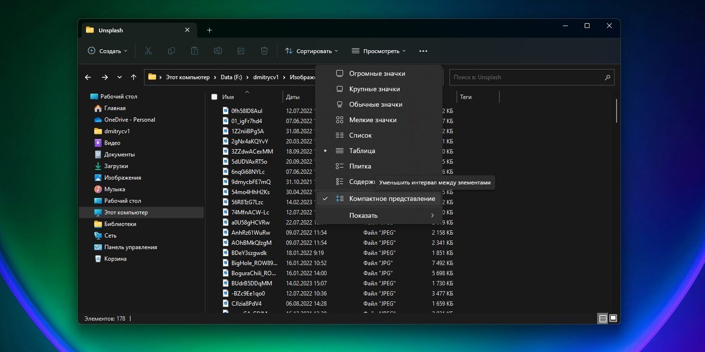Go back using the back arrow
This screenshot has height=352, width=705.
click(88, 77)
